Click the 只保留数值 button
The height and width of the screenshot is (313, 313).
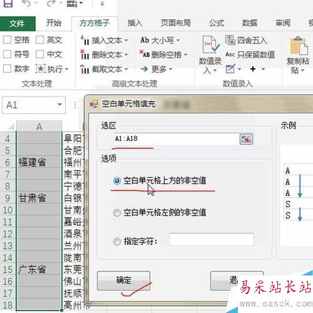click(x=250, y=54)
